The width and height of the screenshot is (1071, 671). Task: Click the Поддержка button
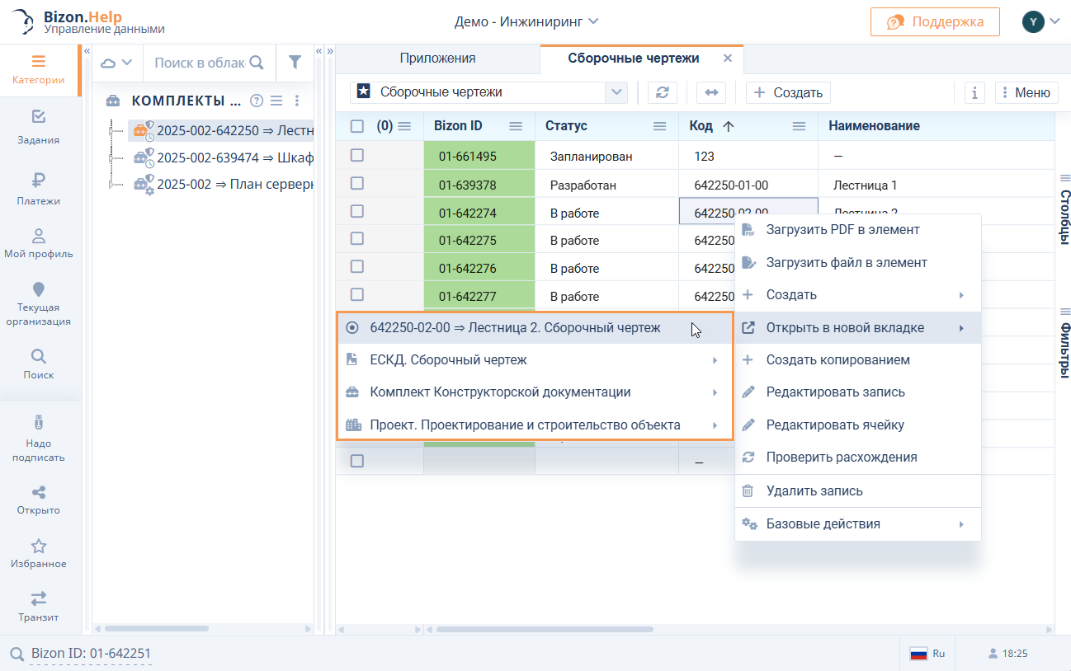coord(935,22)
